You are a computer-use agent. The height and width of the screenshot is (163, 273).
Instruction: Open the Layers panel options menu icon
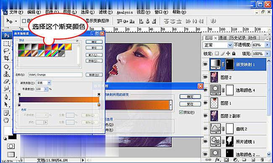click(x=269, y=39)
